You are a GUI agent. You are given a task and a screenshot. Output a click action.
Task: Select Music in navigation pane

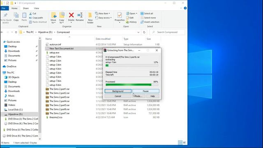click(11, 96)
